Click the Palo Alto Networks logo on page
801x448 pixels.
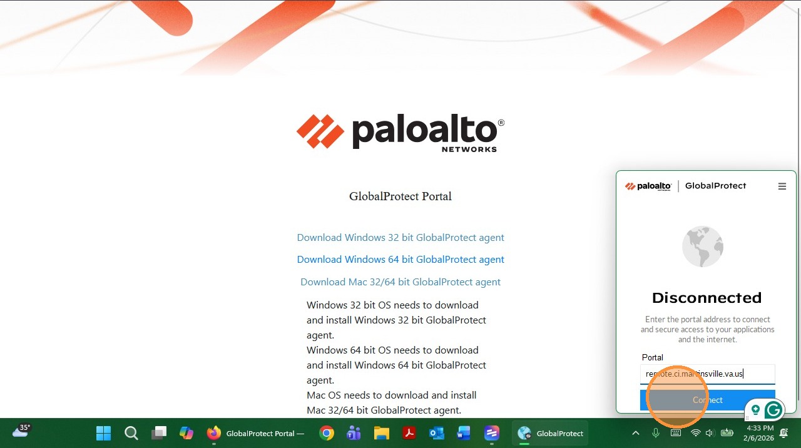pyautogui.click(x=400, y=133)
